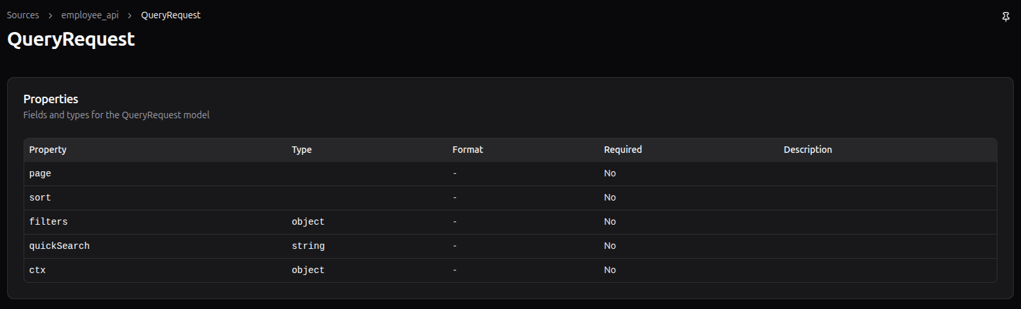1021x309 pixels.
Task: Select the quickSearch property name
Action: 59,246
